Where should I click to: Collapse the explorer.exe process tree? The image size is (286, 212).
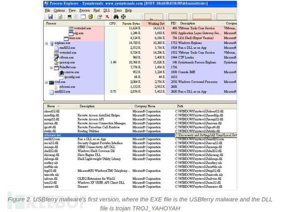tap(46, 43)
